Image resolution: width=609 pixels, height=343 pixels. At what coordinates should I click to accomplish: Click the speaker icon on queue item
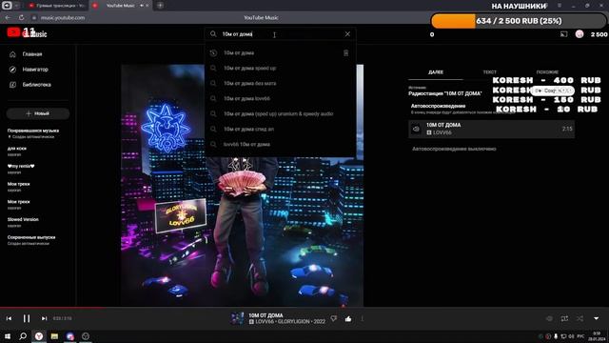pos(416,130)
